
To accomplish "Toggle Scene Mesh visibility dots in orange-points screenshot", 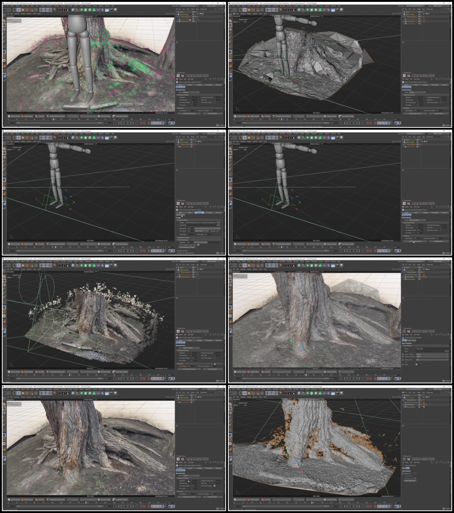I will 421,405.
